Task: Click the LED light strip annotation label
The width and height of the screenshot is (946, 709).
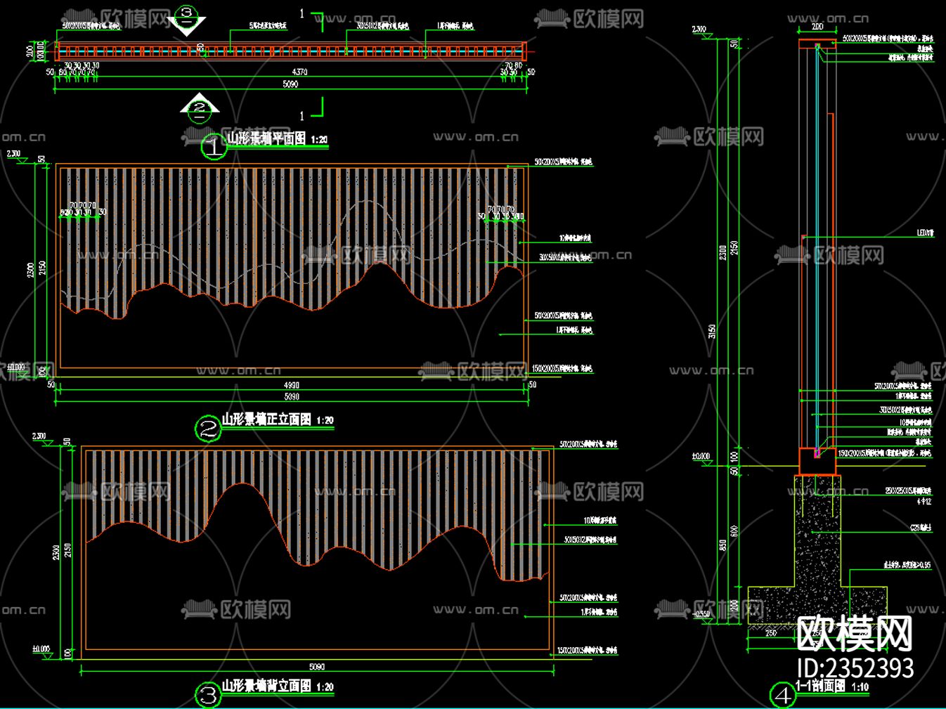Action: [x=925, y=233]
